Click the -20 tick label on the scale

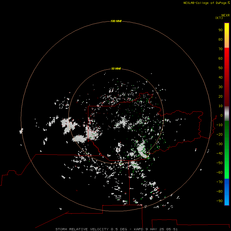click(x=219, y=134)
